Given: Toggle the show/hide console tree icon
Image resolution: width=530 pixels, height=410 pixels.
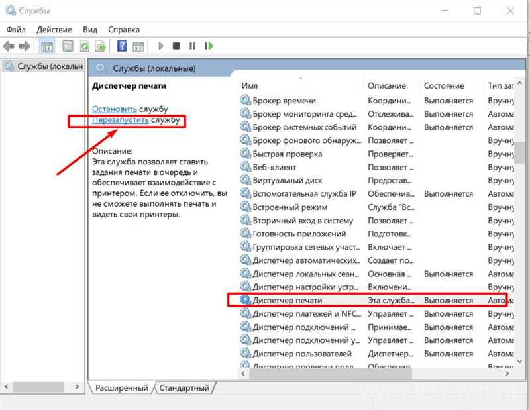Looking at the screenshot, I should coord(47,46).
